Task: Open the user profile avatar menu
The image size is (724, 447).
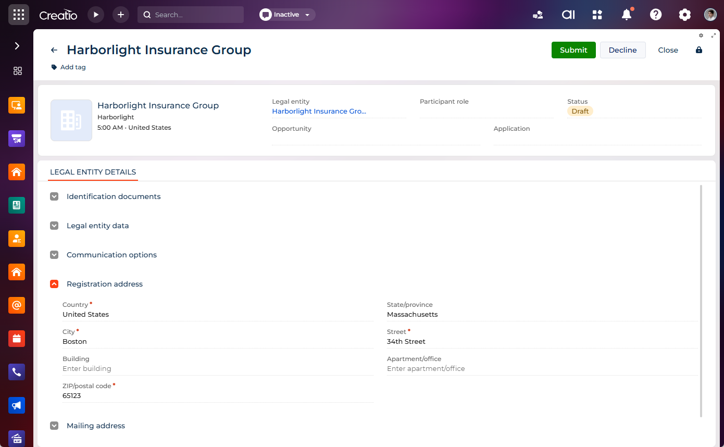Action: click(x=710, y=15)
